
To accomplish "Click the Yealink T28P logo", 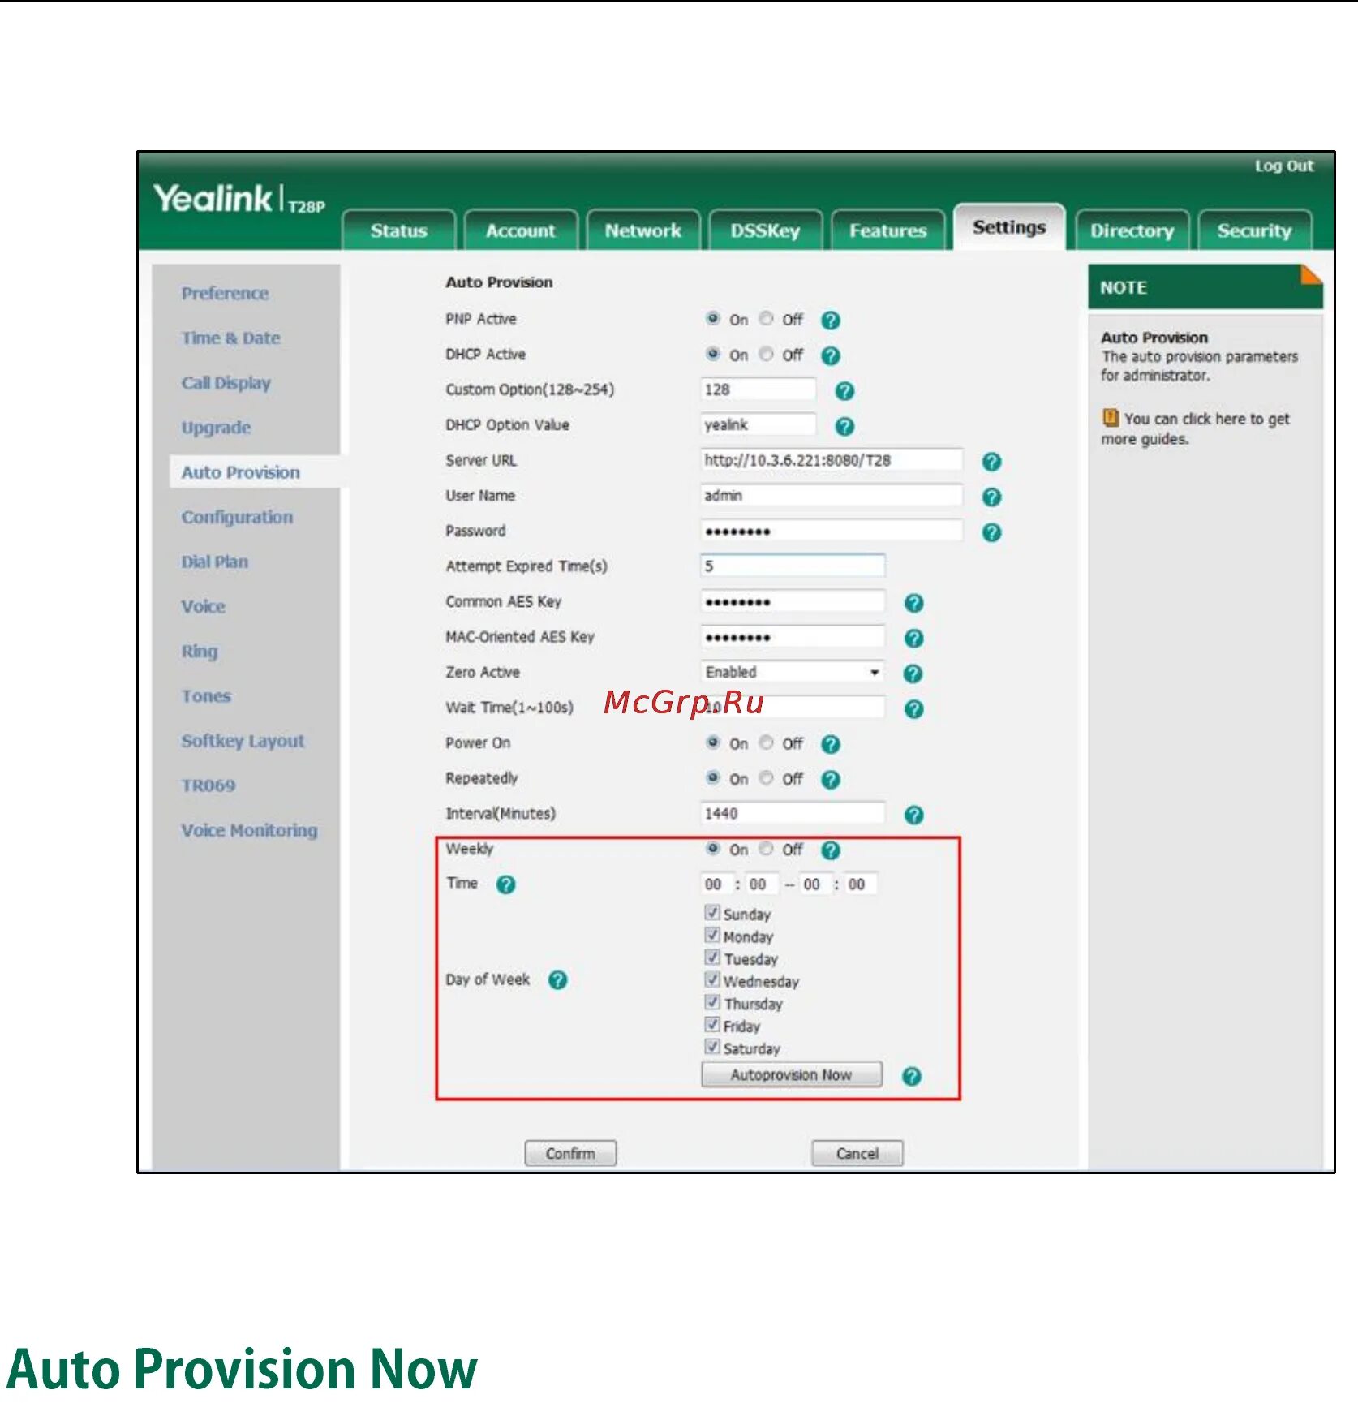I will pyautogui.click(x=239, y=199).
